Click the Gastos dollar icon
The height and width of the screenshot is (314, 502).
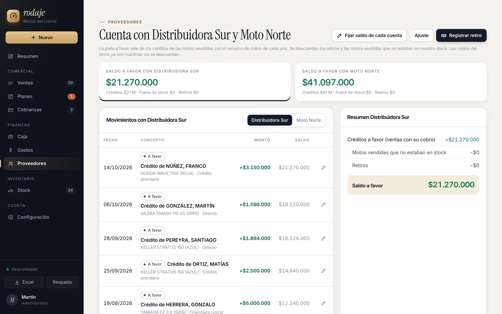point(11,150)
